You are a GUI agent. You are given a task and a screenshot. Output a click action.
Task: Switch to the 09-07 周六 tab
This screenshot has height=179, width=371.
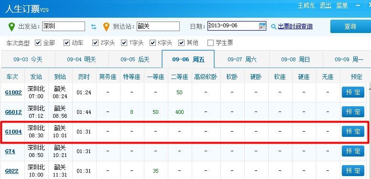(x=242, y=59)
